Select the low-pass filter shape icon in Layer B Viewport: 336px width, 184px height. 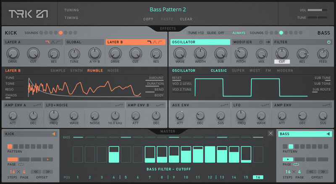coord(150,42)
